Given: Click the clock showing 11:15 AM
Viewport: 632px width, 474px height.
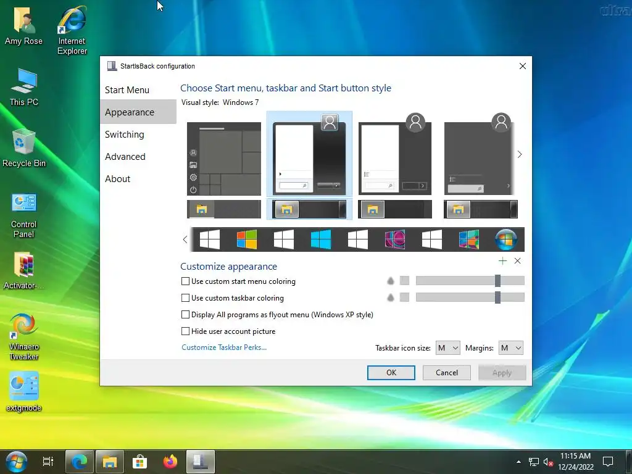Looking at the screenshot, I should [x=576, y=456].
